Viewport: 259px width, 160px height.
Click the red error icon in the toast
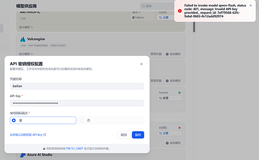click(x=180, y=11)
